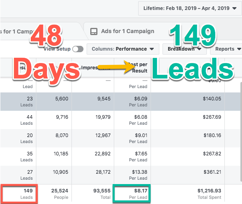Click the $9.01 Per Lead cell
Viewport: 242px width, 204px height.
133,138
